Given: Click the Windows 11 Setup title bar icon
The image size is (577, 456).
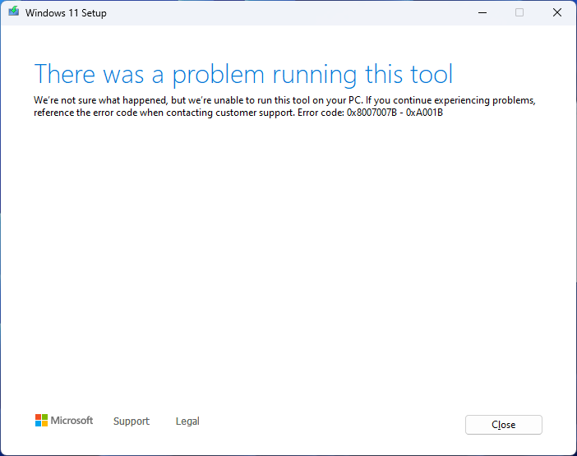Looking at the screenshot, I should (14, 13).
